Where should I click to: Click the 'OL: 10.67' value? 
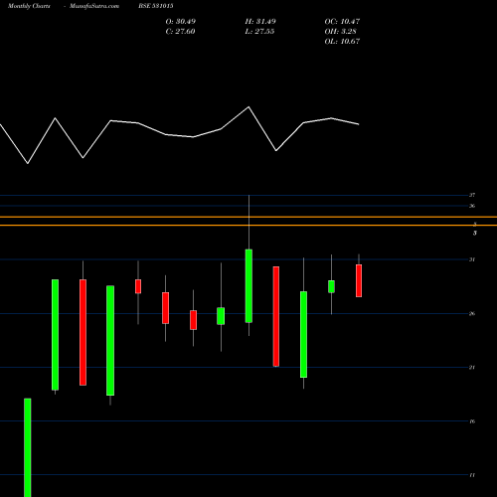coord(342,41)
